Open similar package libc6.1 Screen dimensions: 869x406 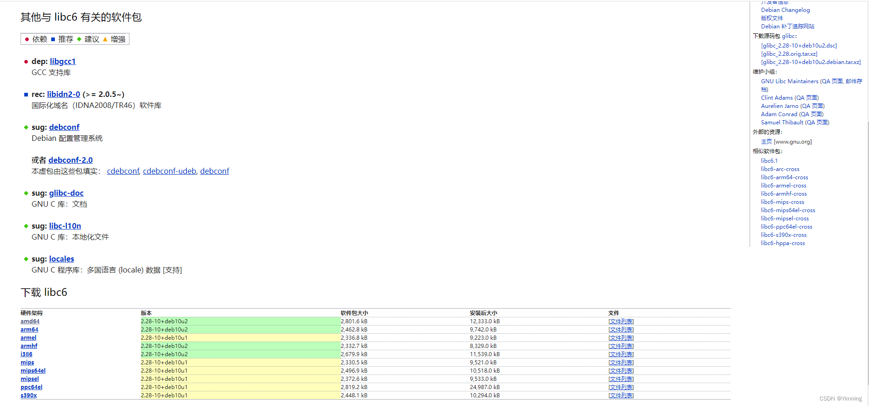769,161
